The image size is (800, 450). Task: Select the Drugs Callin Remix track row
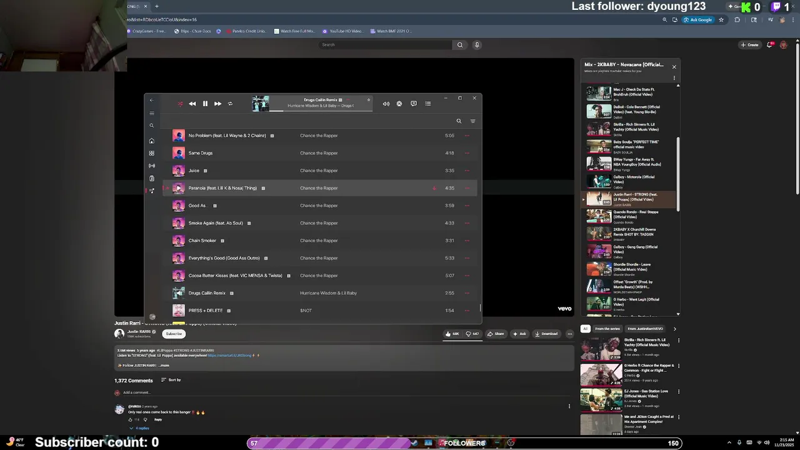320,293
